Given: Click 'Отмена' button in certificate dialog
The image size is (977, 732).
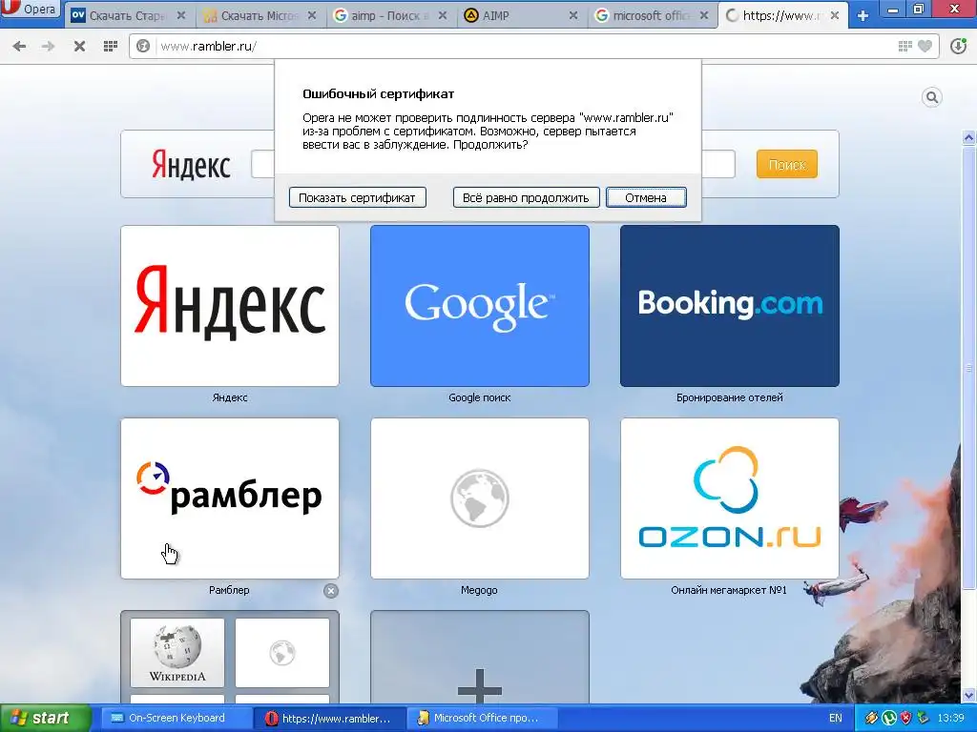Looking at the screenshot, I should [x=646, y=197].
